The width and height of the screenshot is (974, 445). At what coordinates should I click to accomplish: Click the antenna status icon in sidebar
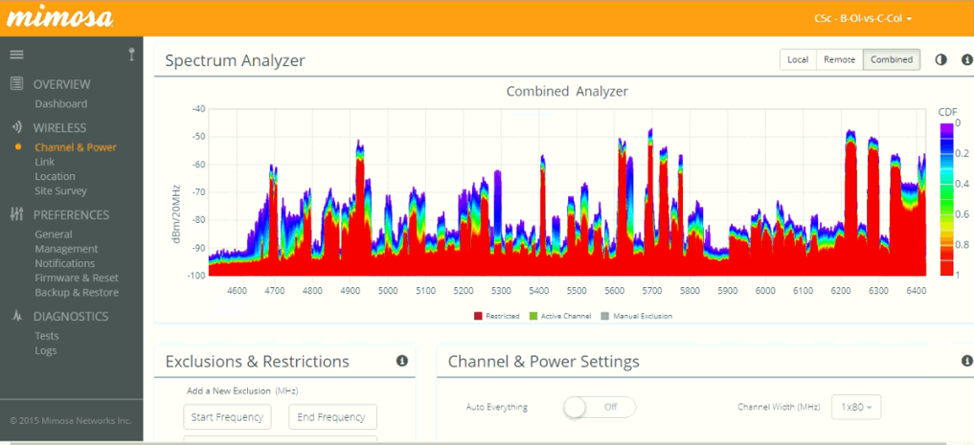pos(131,55)
